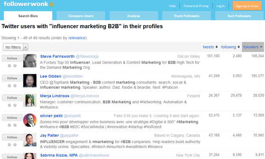
Task: Click the Based in Calgary, Canada text
Action: point(177,136)
